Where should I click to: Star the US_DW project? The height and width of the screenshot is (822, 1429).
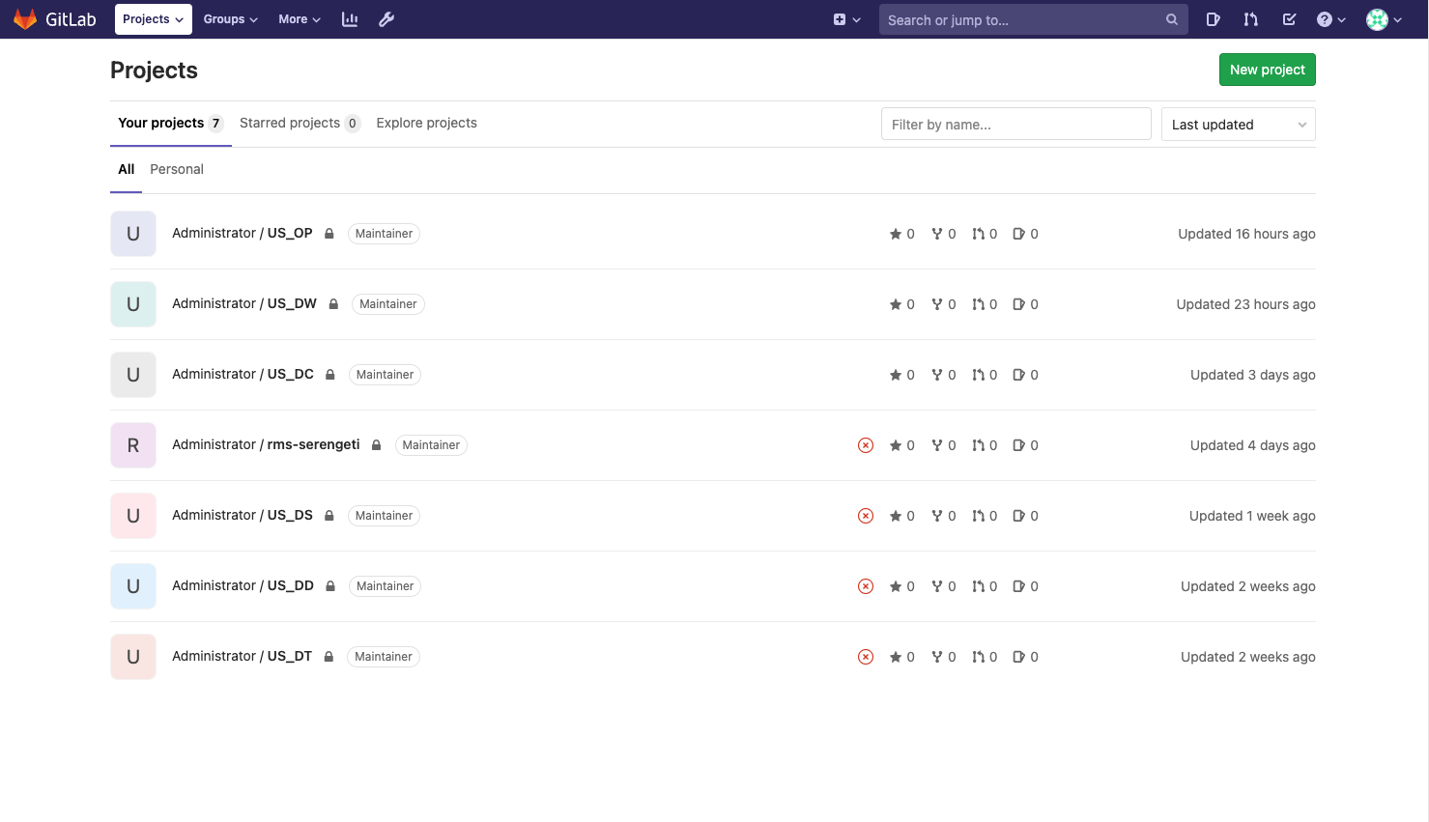895,303
